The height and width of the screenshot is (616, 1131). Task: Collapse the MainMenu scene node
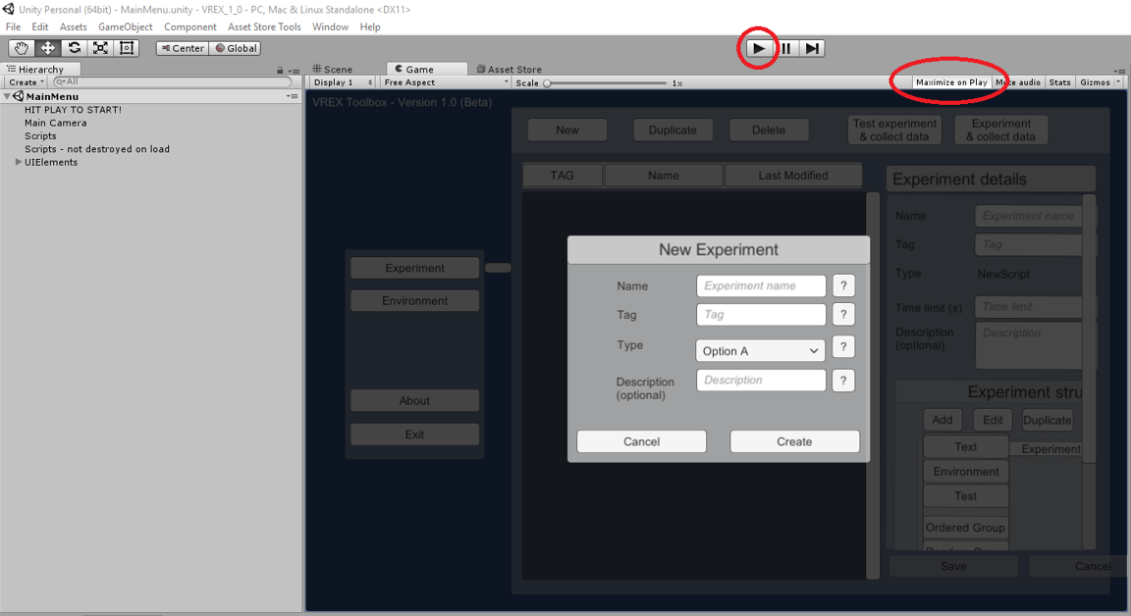(7, 96)
